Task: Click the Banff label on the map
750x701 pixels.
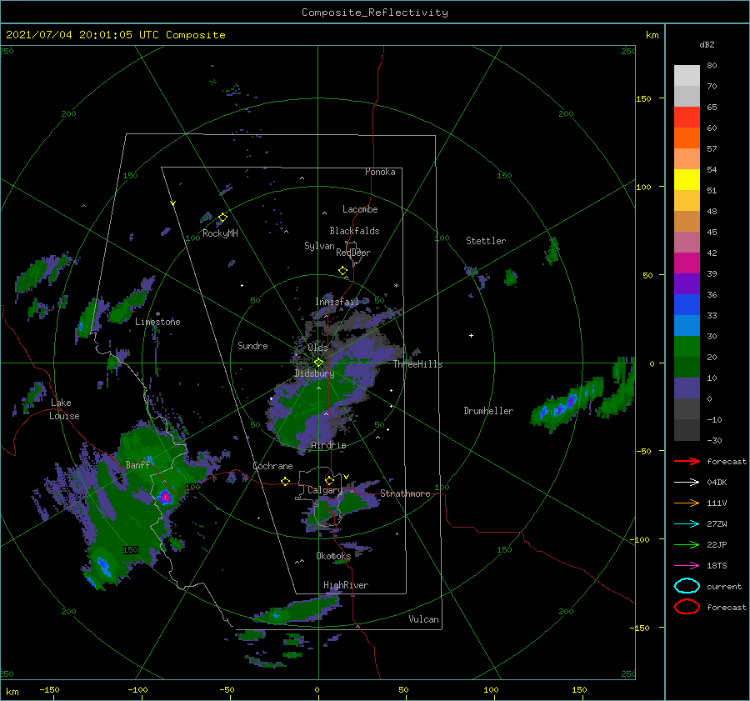Action: [137, 464]
